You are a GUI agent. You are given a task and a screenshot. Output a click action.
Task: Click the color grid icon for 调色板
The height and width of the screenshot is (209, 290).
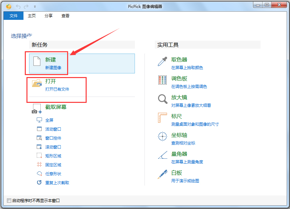pos(162,80)
